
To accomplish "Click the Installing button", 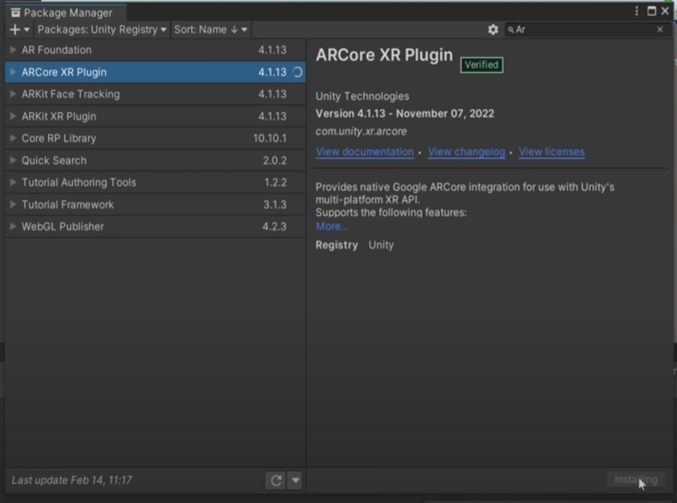I will coord(636,479).
